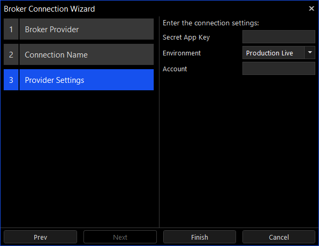
Task: Click the Account label
Action: click(175, 69)
